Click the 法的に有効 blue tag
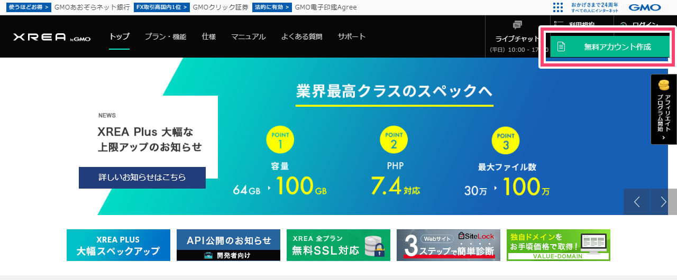The image size is (677, 280). [x=272, y=7]
